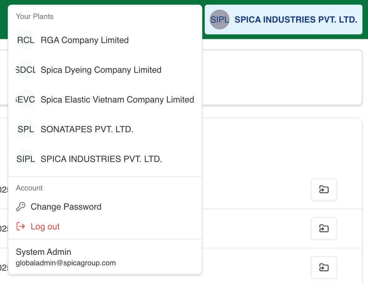Image resolution: width=368 pixels, height=283 pixels.
Task: Click the second row's folder-arrow icon button
Action: [x=324, y=229]
